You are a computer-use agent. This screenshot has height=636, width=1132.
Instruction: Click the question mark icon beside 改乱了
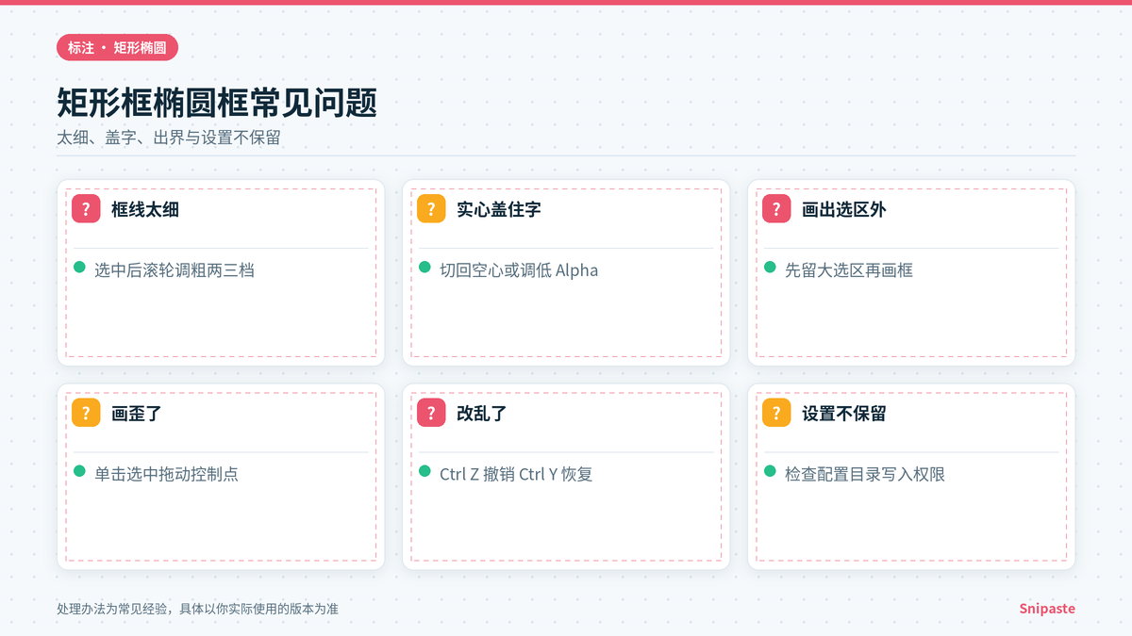pyautogui.click(x=431, y=413)
